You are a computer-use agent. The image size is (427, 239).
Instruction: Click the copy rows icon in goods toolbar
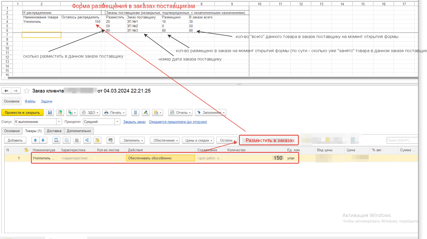[67, 140]
